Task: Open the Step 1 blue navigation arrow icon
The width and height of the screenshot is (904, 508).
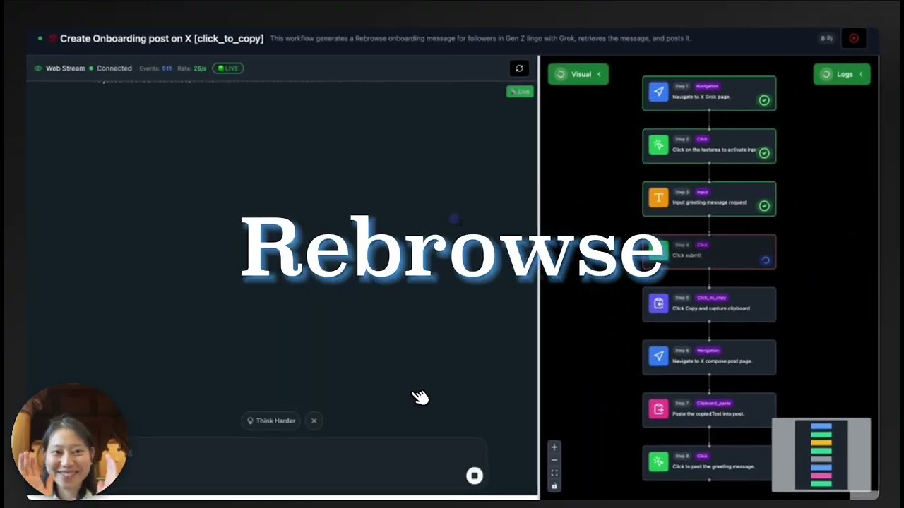Action: (x=658, y=92)
